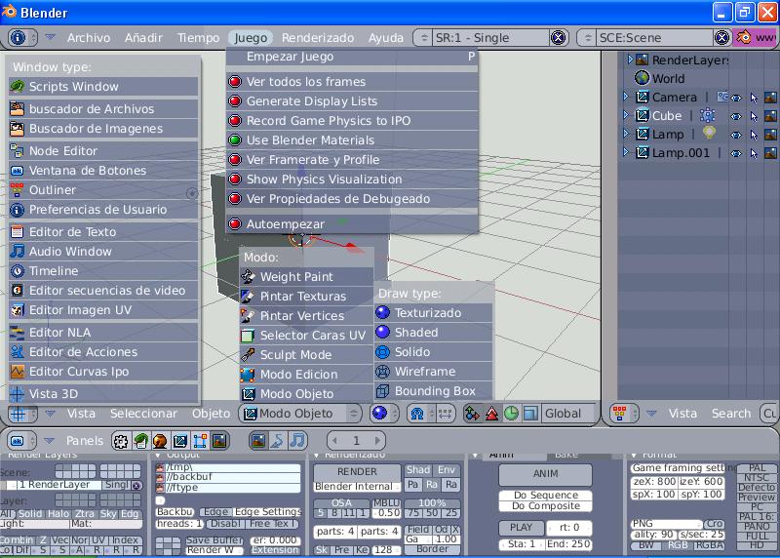Viewport: 780px width, 558px height.
Task: Open Shading context sphere icon in Panels
Action: click(x=160, y=441)
